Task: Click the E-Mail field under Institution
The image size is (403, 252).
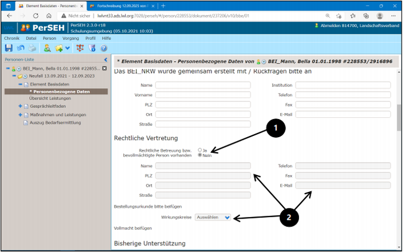Action: pyautogui.click(x=343, y=114)
